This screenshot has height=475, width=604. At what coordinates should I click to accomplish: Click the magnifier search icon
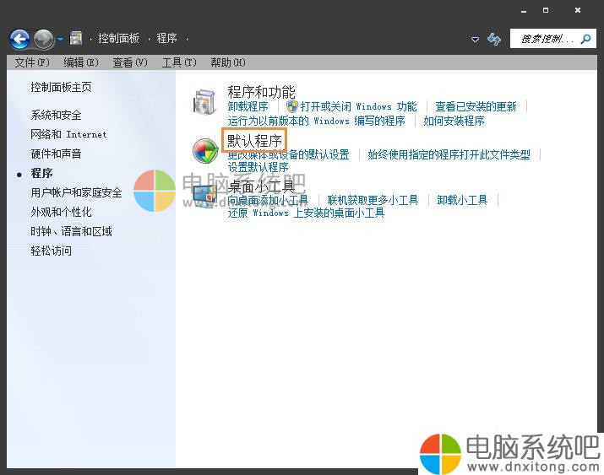pyautogui.click(x=586, y=39)
